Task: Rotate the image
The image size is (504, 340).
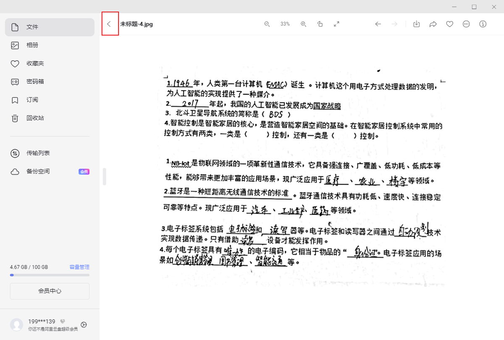Action: click(320, 24)
